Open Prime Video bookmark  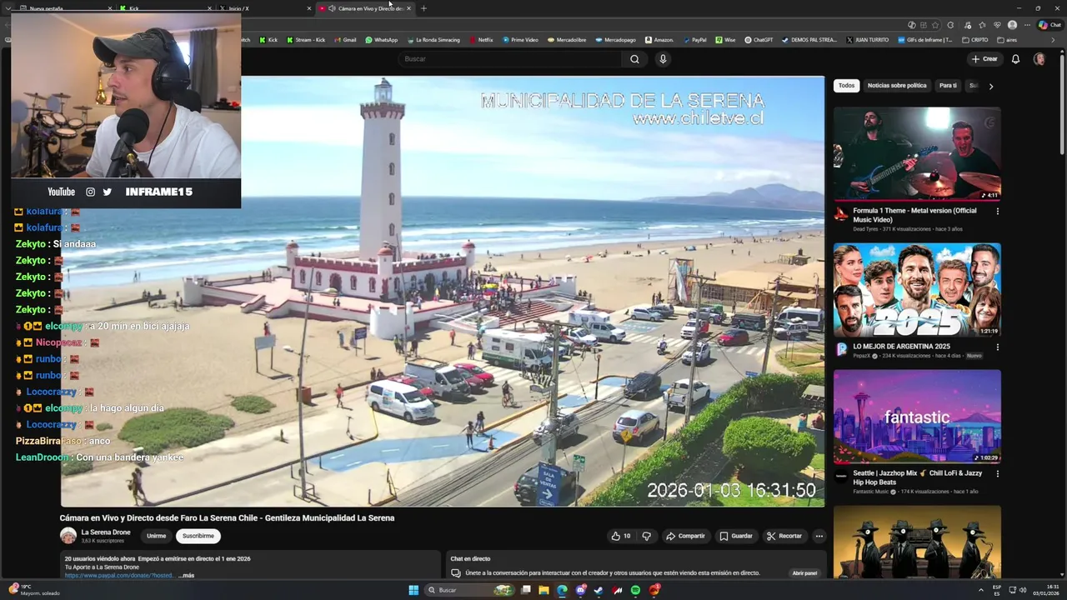[520, 40]
